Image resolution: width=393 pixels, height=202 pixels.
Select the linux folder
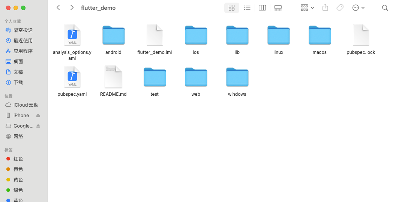pyautogui.click(x=279, y=35)
